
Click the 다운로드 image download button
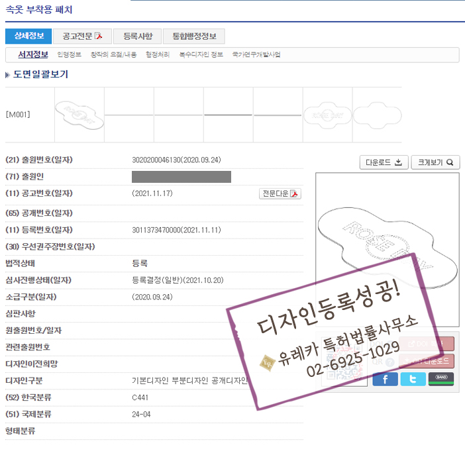point(384,162)
